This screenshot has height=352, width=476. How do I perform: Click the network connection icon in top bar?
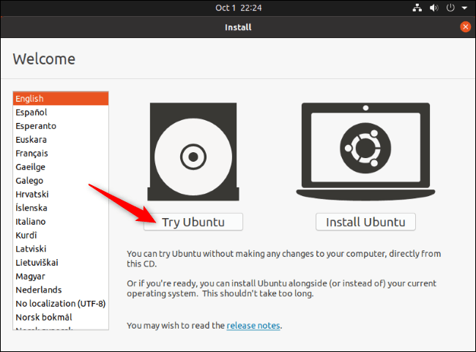pyautogui.click(x=417, y=8)
